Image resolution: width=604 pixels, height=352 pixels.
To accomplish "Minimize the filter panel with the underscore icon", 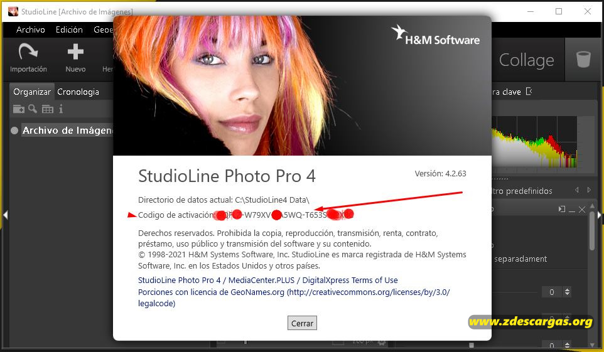I will click(x=572, y=210).
